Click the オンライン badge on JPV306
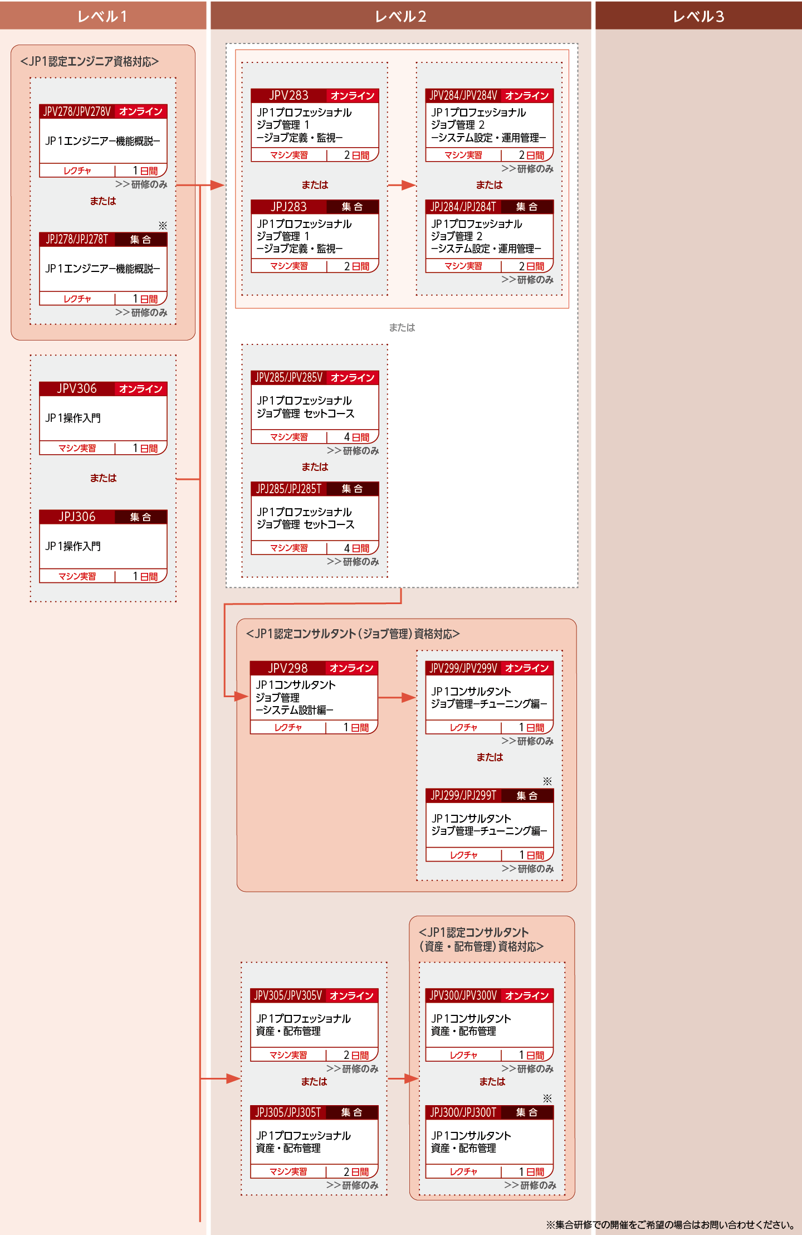Image resolution: width=802 pixels, height=1235 pixels. pyautogui.click(x=141, y=388)
